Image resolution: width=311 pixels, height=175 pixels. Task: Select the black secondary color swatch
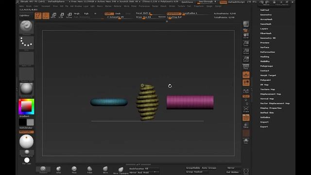pos(23,122)
